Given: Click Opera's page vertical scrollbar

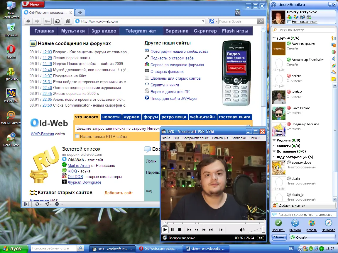Looking at the screenshot, I should click(263, 69).
